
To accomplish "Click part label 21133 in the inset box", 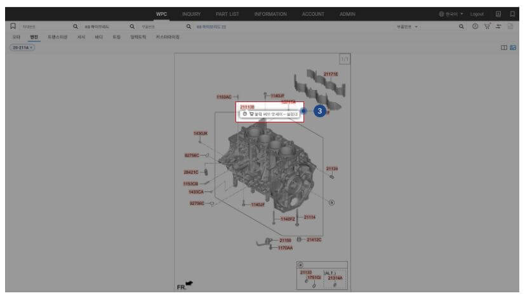I will pos(306,273).
